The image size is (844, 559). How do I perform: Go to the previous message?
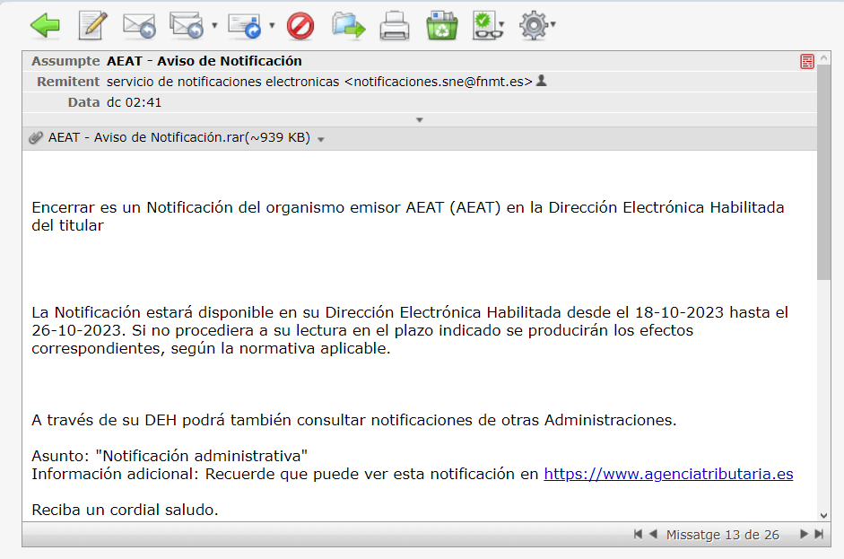click(653, 534)
